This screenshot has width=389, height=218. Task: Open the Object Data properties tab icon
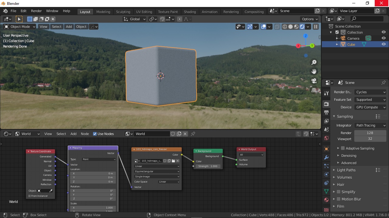pos(326,191)
